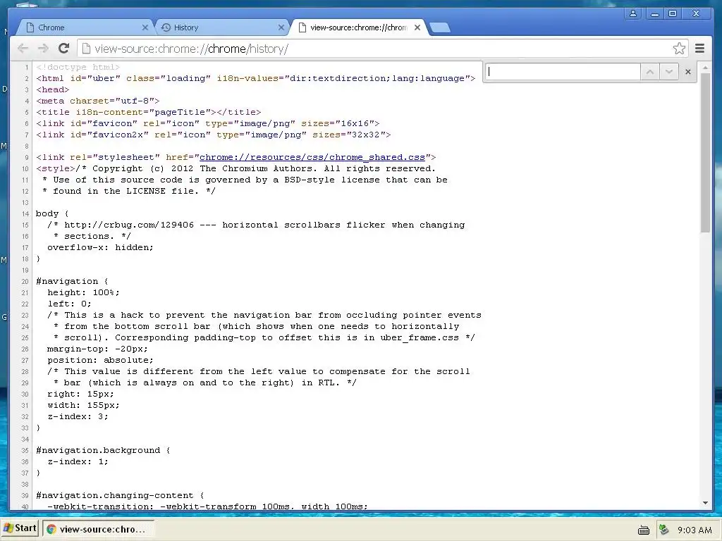The width and height of the screenshot is (722, 541).
Task: Click the text 'overflow-x: hidden;'
Action: tap(100, 247)
